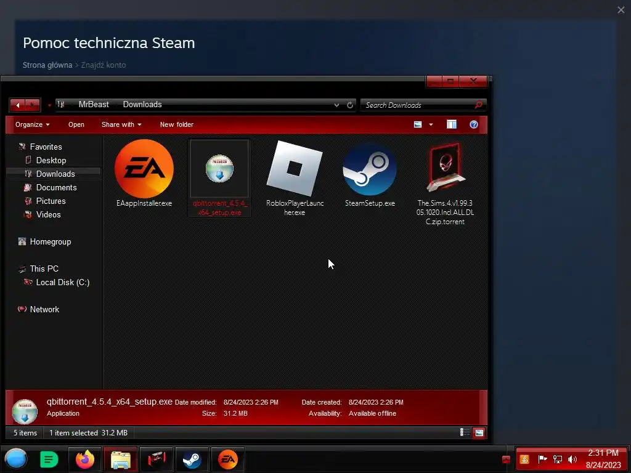The height and width of the screenshot is (473, 631).
Task: Open the Share with menu
Action: point(121,124)
